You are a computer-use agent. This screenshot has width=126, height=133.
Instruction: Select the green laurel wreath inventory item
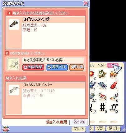pyautogui.click(x=102, y=74)
